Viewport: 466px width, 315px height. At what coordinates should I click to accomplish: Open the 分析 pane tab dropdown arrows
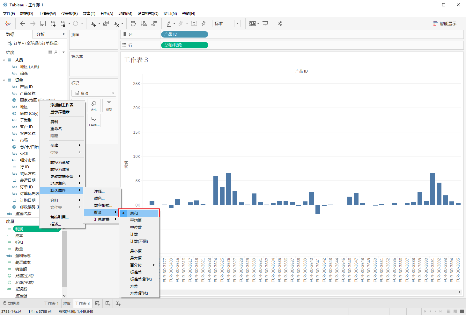(63, 34)
